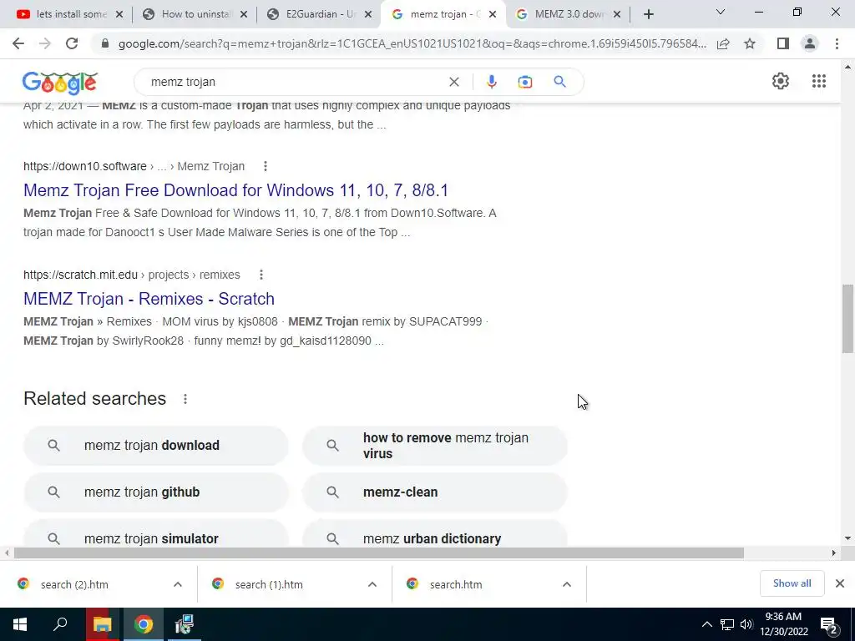Search related 'how to remove memz trojan virus'
This screenshot has height=641, width=855.
(x=434, y=446)
